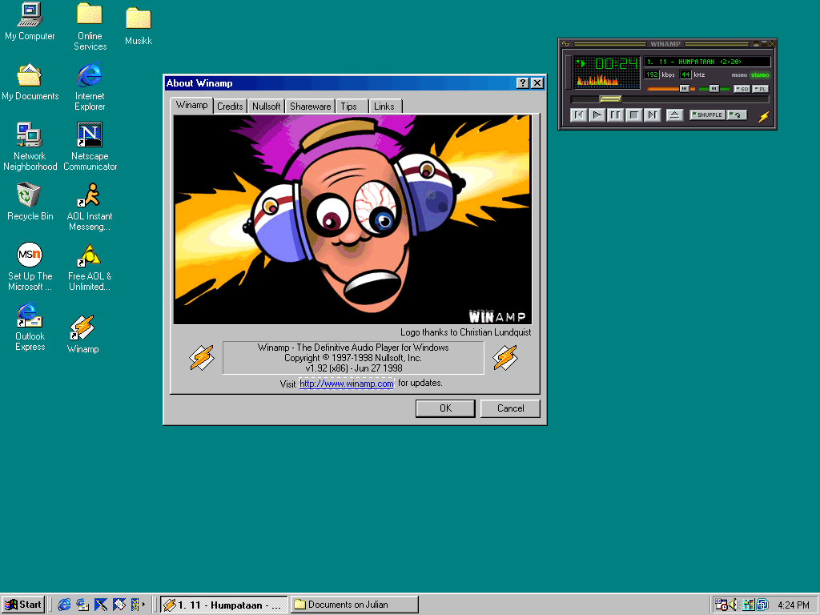
Task: Toggle the EQ equalizer button in Winamp
Action: [742, 89]
